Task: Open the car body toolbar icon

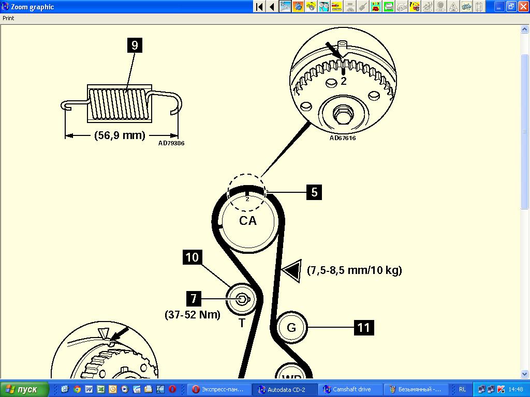Action: pyautogui.click(x=466, y=6)
